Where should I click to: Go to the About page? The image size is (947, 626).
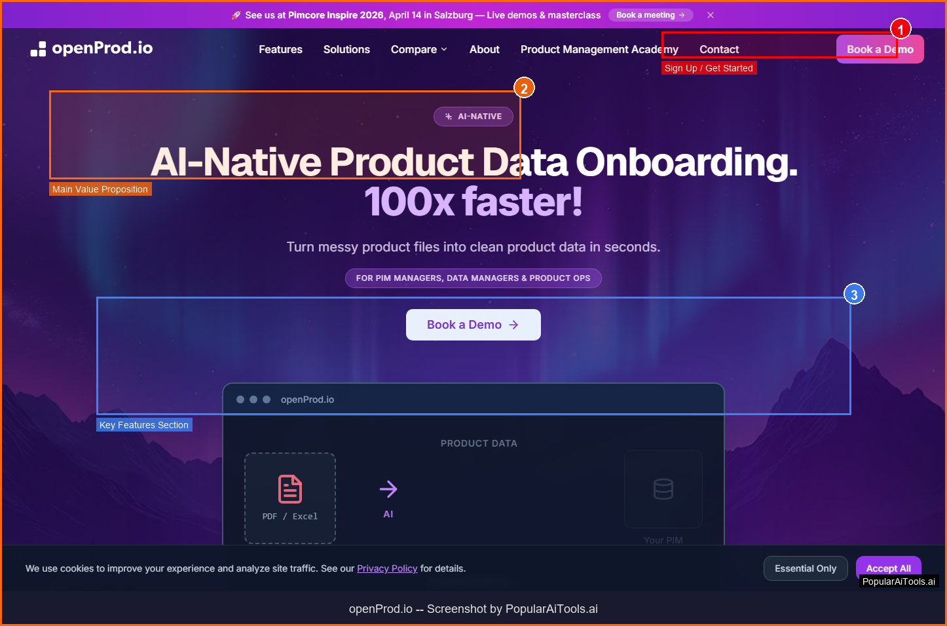click(x=485, y=49)
